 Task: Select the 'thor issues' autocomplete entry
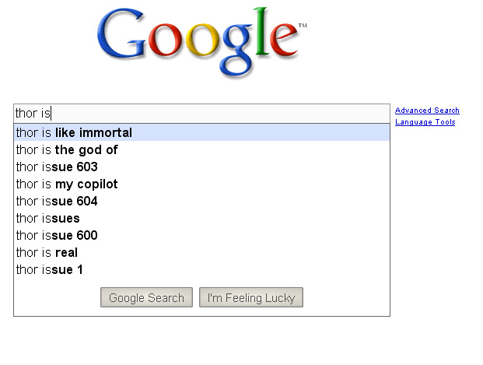(48, 219)
